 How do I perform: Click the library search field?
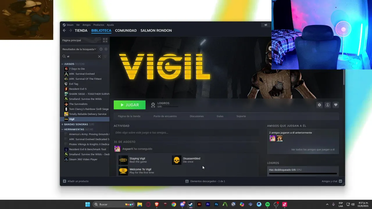tap(82, 57)
